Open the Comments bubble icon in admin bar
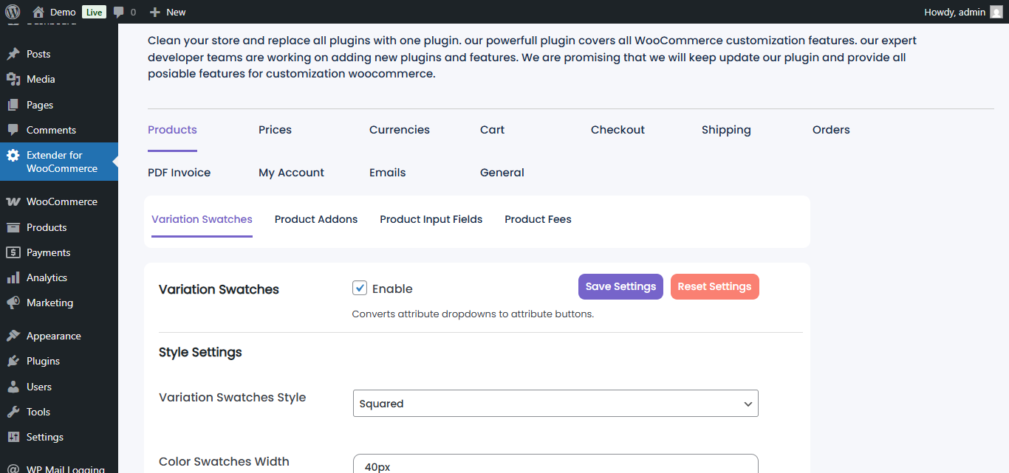1009x473 pixels. 119,12
